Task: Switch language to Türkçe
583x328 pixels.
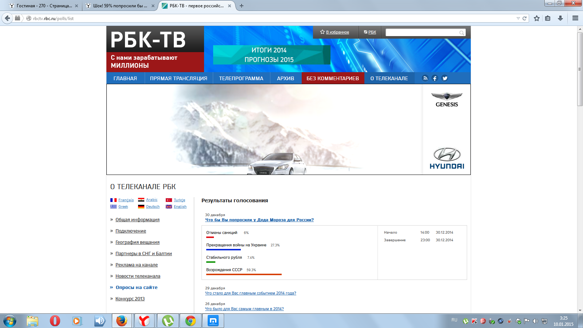Action: (179, 200)
